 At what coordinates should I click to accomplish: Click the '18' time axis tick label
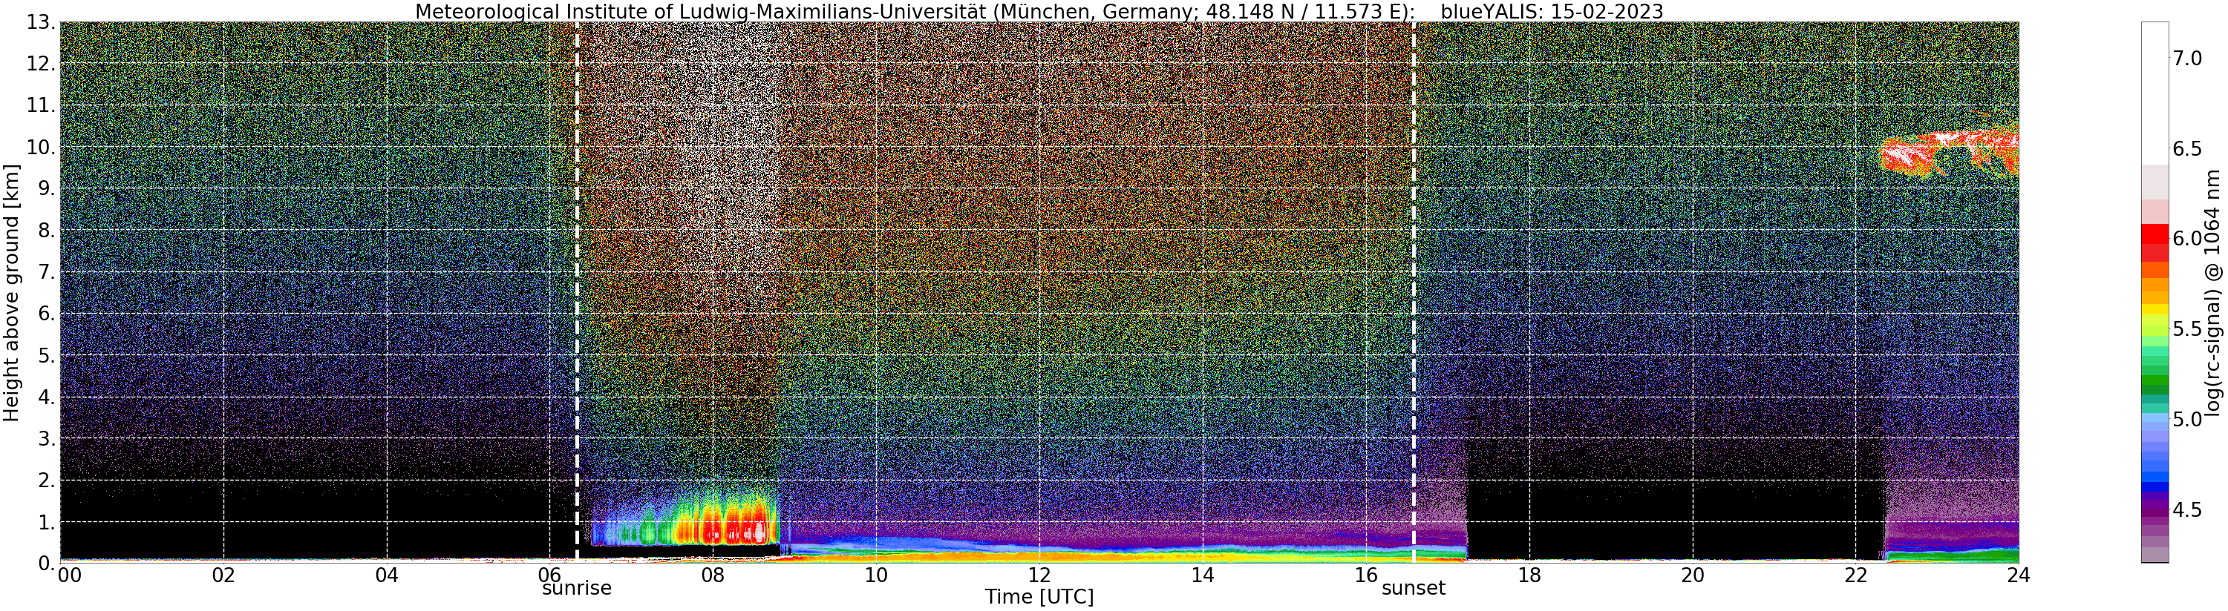1529,575
